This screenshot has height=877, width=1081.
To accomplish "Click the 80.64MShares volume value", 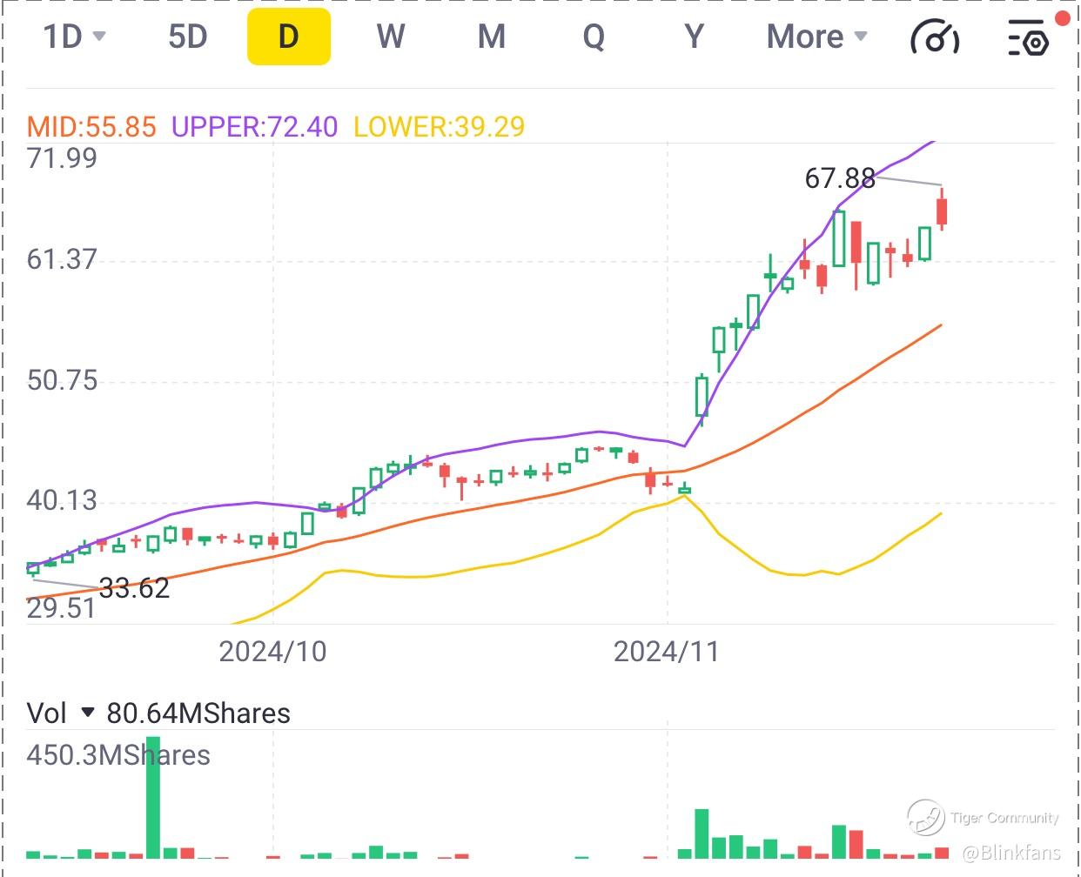I will point(198,713).
